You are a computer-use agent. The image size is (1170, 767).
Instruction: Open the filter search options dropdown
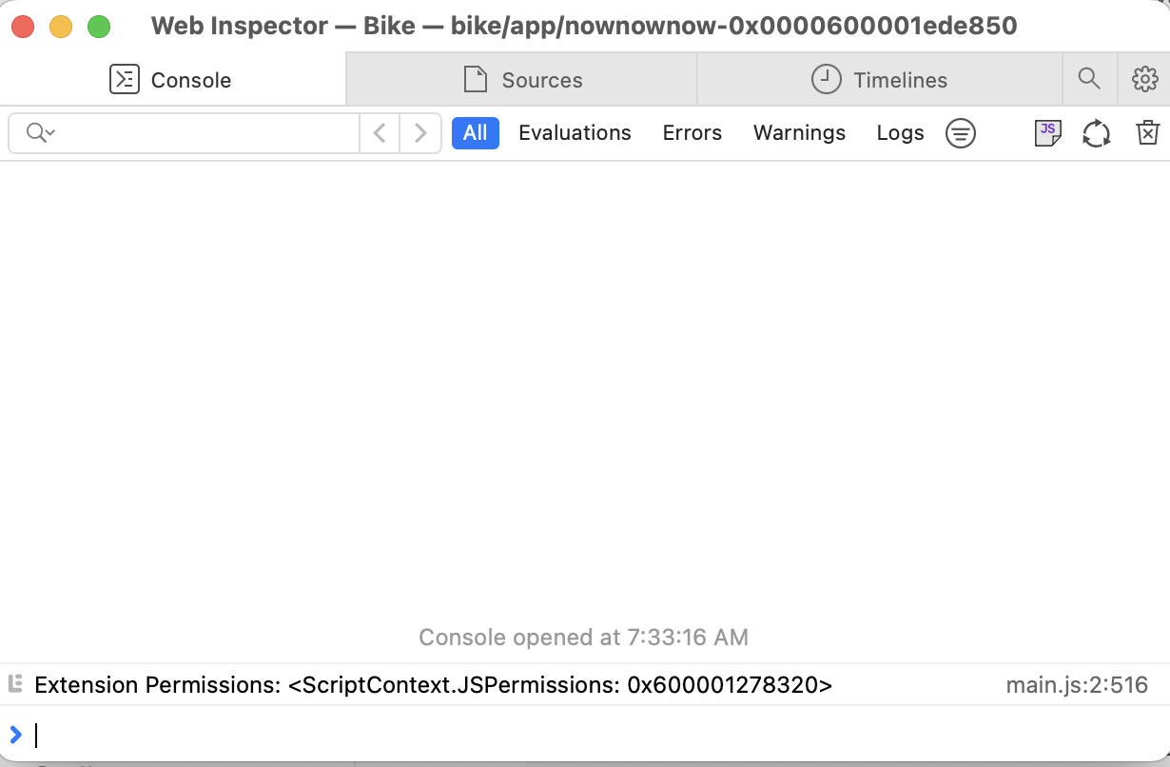40,133
